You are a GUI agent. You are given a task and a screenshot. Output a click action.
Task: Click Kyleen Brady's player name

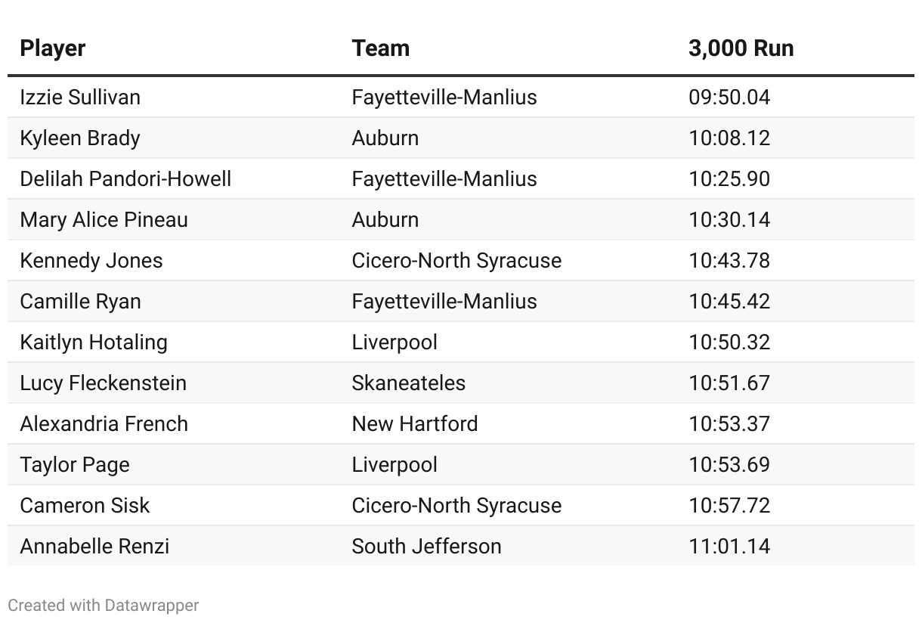pyautogui.click(x=80, y=138)
